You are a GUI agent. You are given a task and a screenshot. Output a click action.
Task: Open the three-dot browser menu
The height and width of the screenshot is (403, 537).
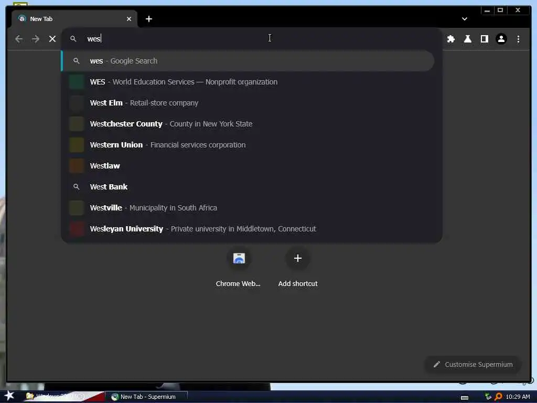point(518,39)
